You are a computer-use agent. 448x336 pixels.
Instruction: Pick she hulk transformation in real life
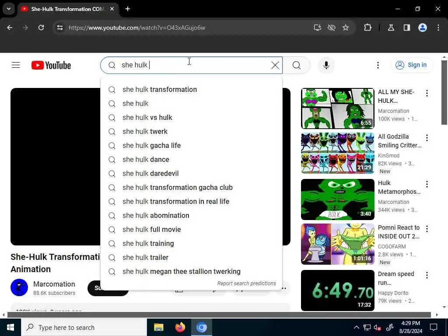[x=192, y=201]
